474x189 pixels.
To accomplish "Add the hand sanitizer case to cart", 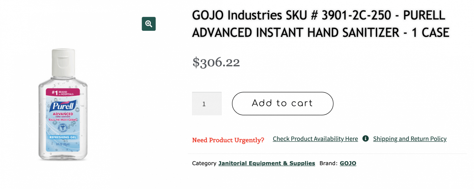I will tap(283, 104).
